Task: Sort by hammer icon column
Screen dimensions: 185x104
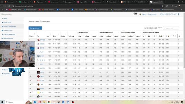Action: coord(174,36)
